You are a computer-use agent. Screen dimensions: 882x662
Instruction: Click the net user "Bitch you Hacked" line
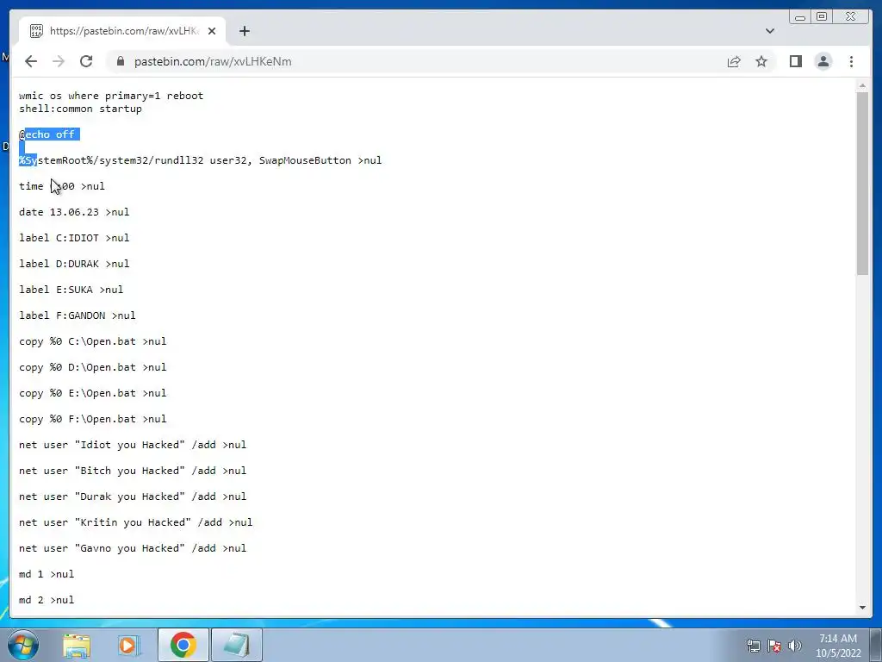(x=133, y=472)
